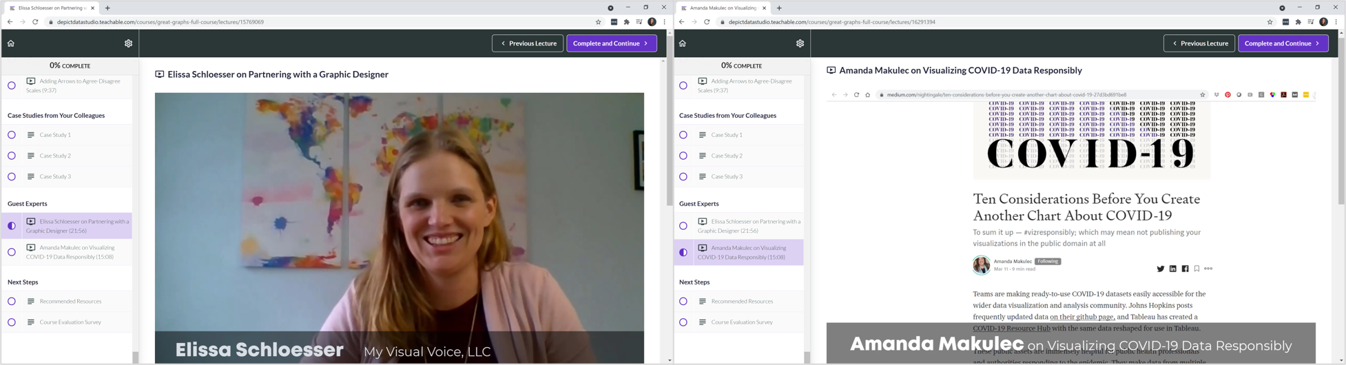Viewport: 1346px width, 365px height.
Task: Open COVID-19 Resource Hub link in article
Action: coord(1011,328)
